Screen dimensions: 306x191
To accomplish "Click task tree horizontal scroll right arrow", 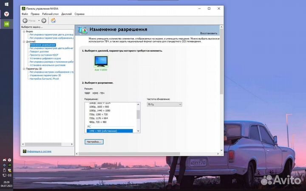I will (x=72, y=144).
